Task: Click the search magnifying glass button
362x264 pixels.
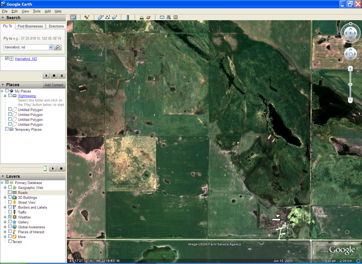Action: (57, 47)
